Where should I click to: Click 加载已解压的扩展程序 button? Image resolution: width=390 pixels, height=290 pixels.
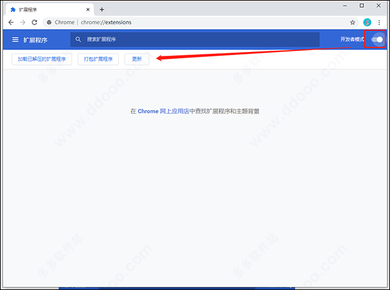click(x=42, y=59)
